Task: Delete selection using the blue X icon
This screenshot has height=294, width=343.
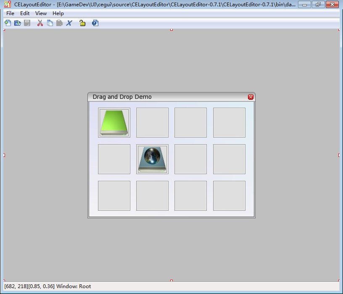Action: [69, 23]
